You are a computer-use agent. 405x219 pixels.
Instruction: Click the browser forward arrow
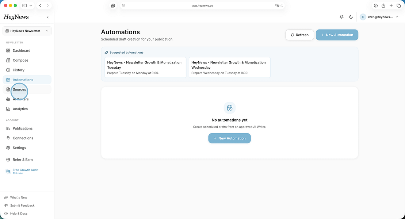[47, 5]
